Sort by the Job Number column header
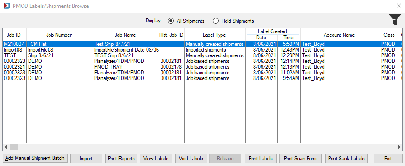The height and width of the screenshot is (166, 405). click(x=59, y=35)
